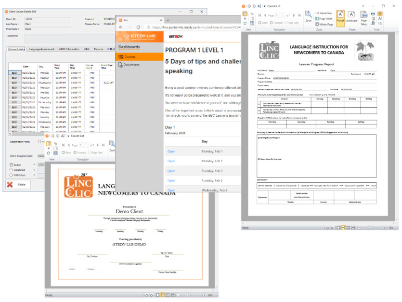Click first Open link for Monday, Feb 1
The image size is (402, 302).
(171, 151)
